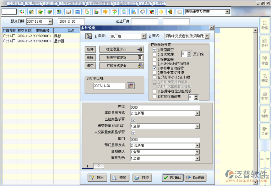The width and height of the screenshot is (271, 186).
Task: Click the 关闭 icon in right sidebar
Action: click(x=265, y=130)
